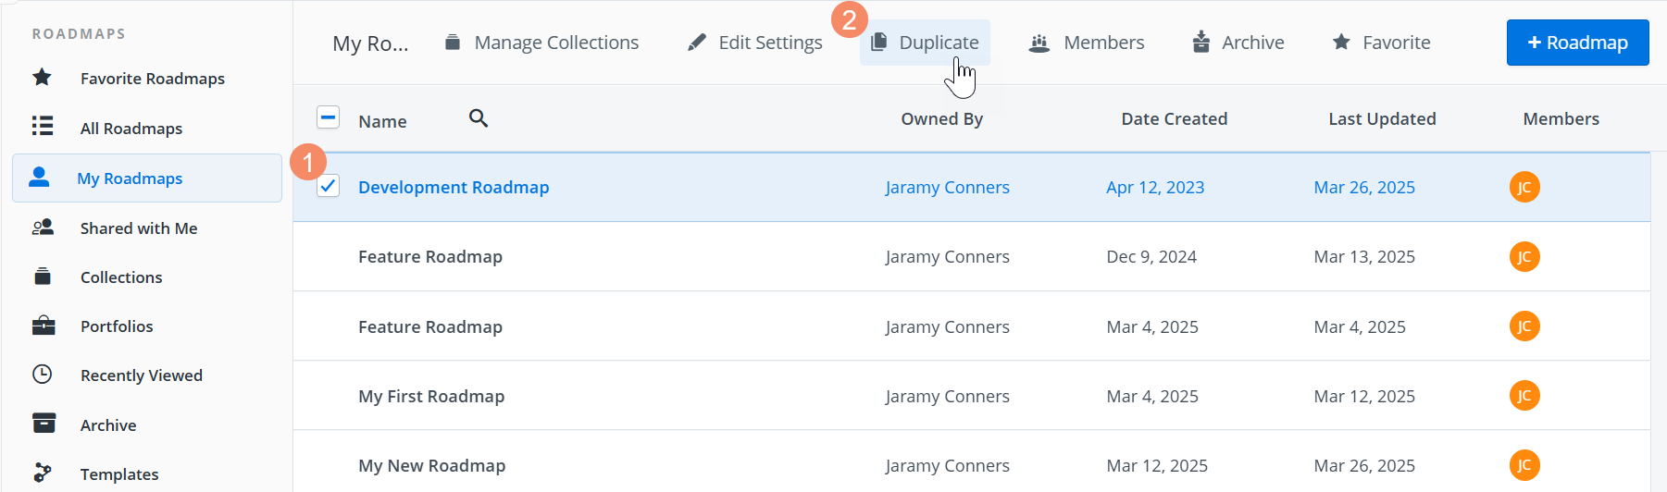The width and height of the screenshot is (1667, 492).
Task: Click the JC avatar on My First Roadmap row
Action: [1524, 396]
